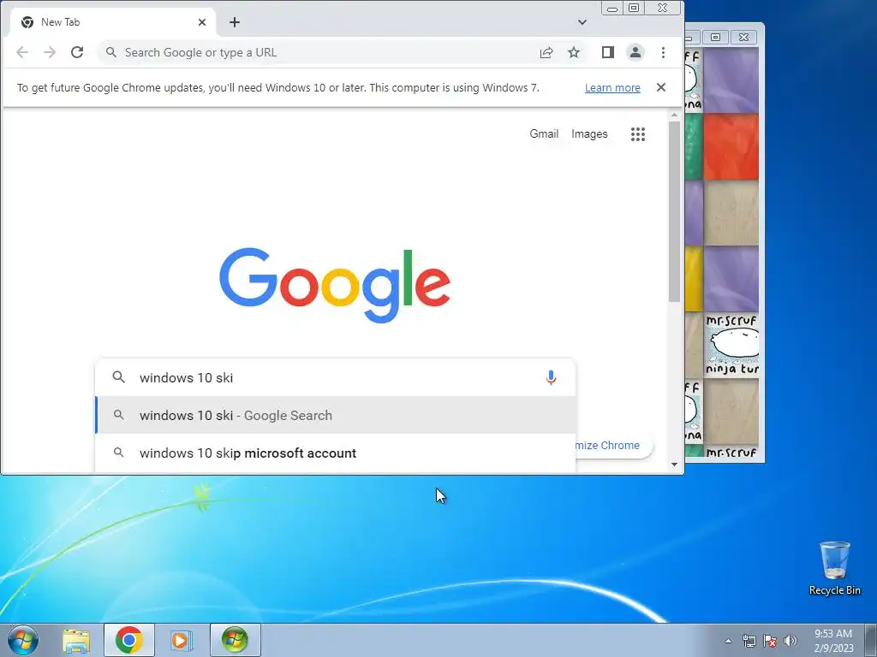
Task: Open the Chrome profile avatar
Action: click(x=635, y=52)
